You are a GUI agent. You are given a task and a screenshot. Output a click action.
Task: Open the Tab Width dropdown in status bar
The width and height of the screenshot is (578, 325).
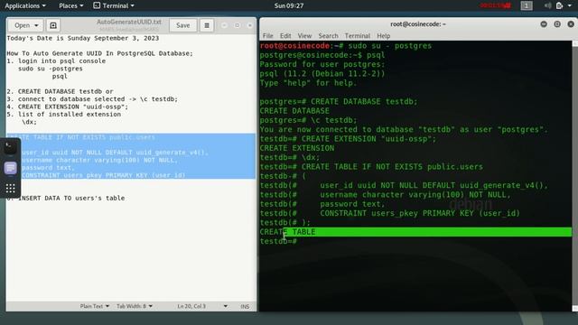(135, 306)
